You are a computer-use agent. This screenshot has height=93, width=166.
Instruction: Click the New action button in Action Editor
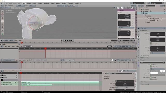click(x=69, y=60)
